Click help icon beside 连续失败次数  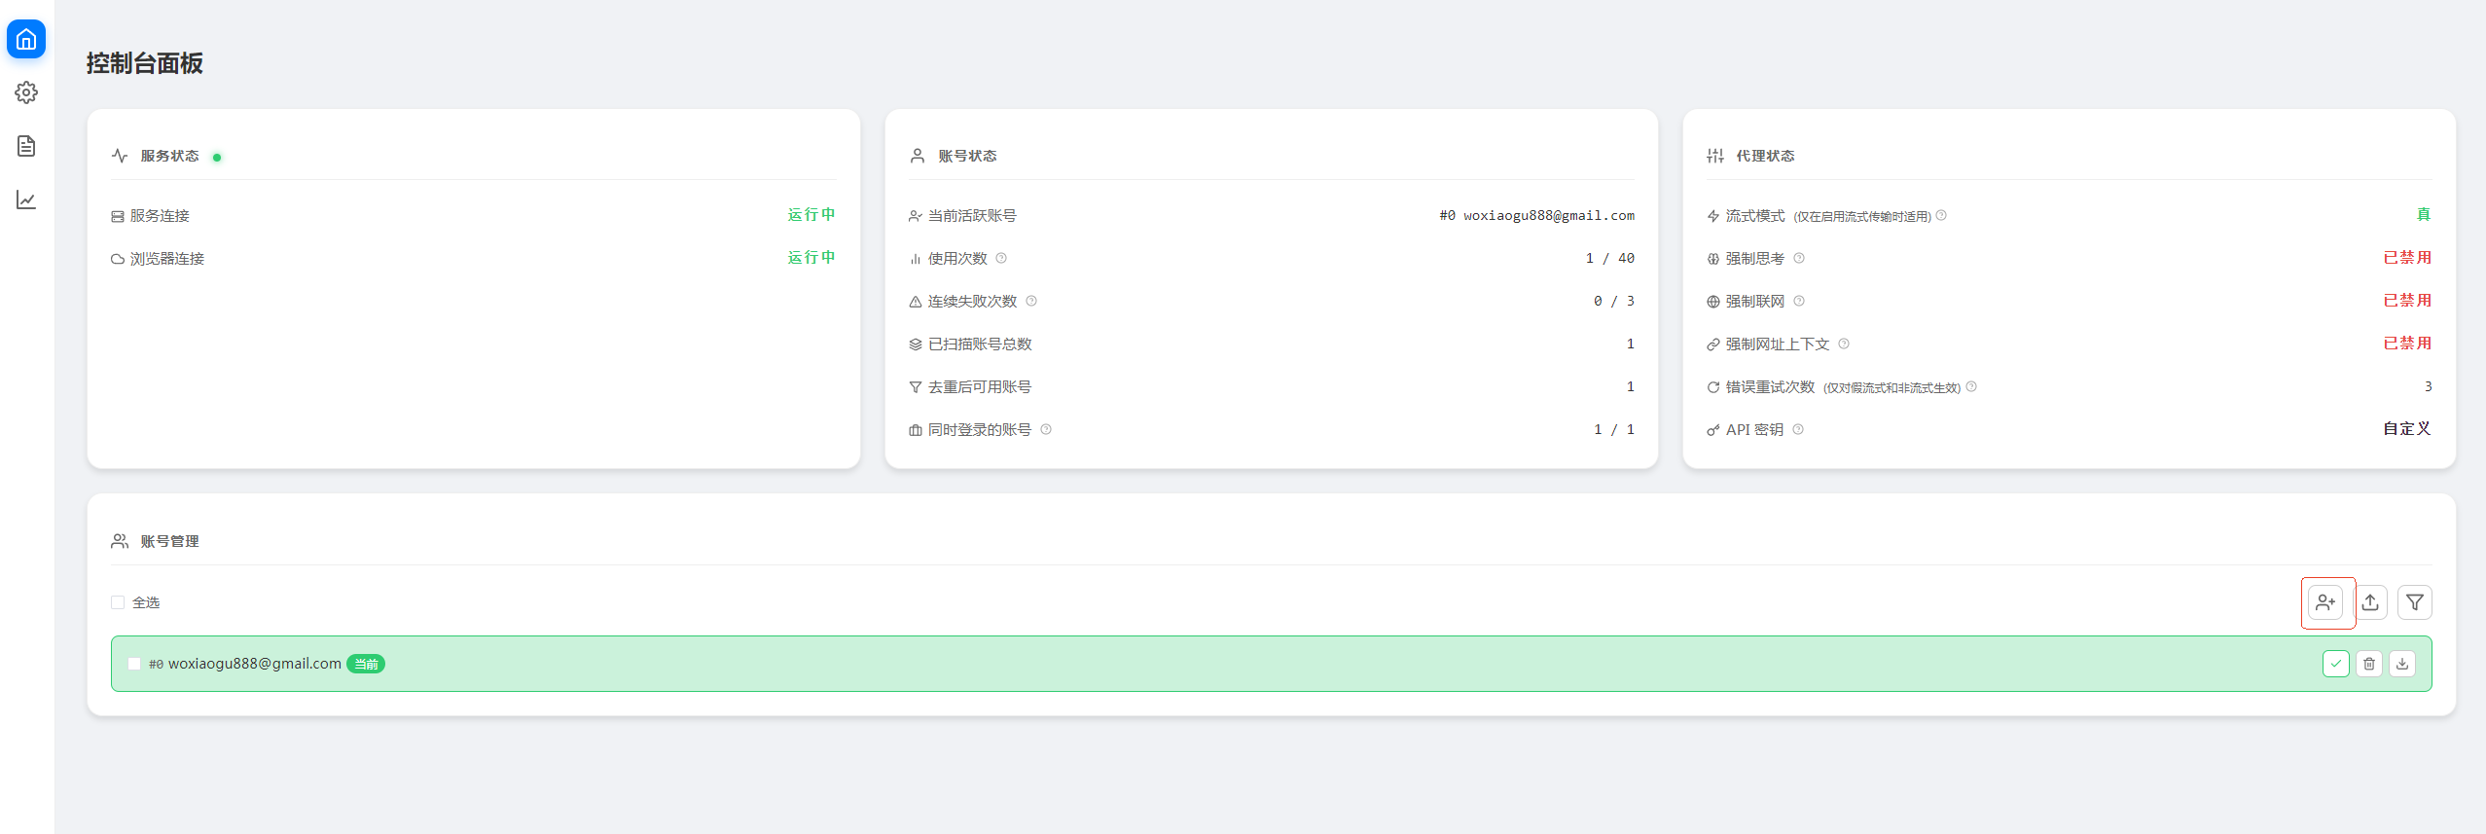(1031, 301)
